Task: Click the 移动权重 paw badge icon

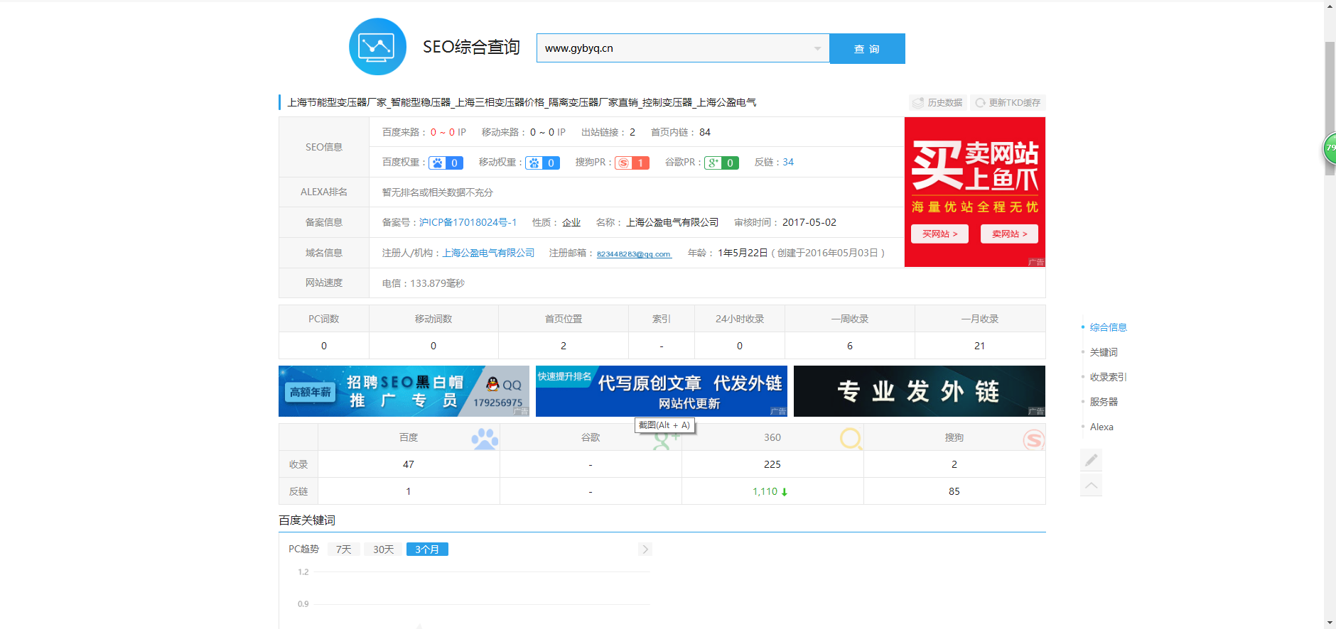Action: [x=542, y=163]
